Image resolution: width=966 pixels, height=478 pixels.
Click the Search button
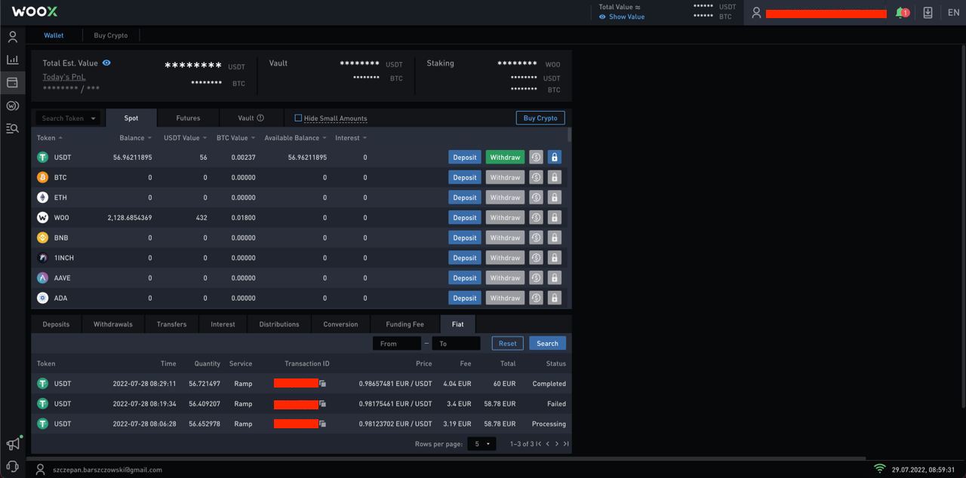(547, 343)
